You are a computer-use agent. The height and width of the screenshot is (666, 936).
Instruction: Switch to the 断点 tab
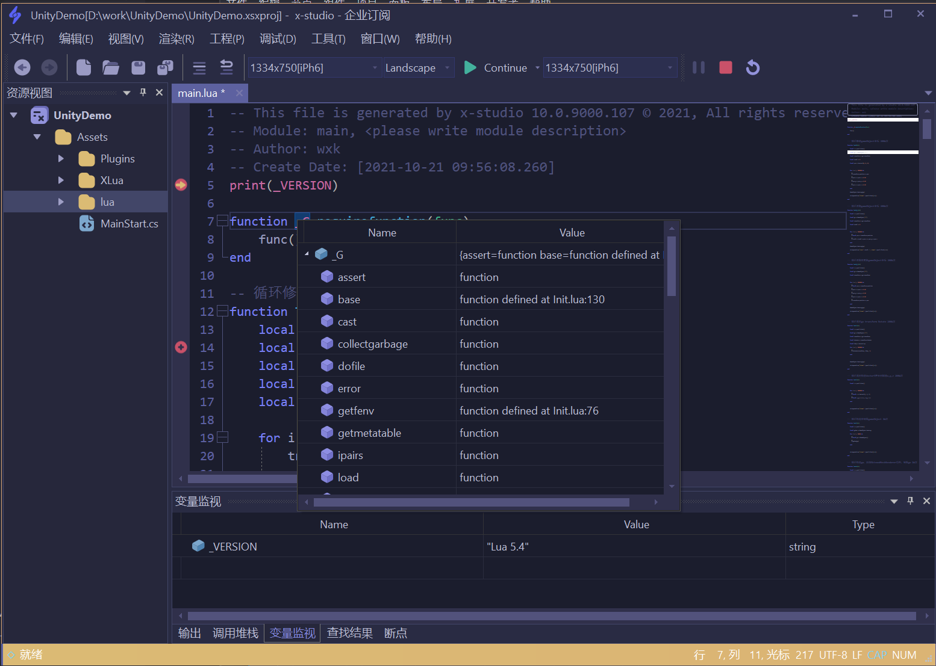[x=396, y=633]
